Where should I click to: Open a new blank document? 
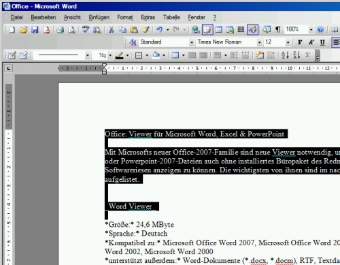12,30
